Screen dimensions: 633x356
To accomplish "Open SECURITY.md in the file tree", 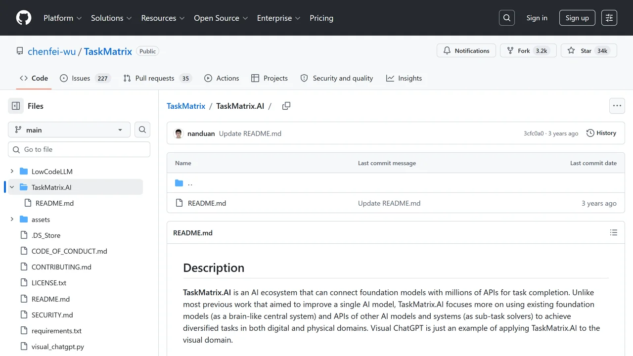I will pyautogui.click(x=52, y=315).
